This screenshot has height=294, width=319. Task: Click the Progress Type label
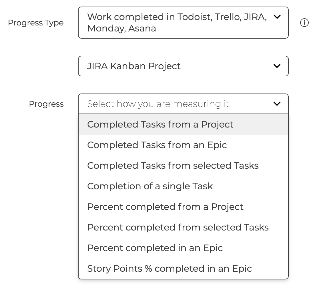coord(35,23)
